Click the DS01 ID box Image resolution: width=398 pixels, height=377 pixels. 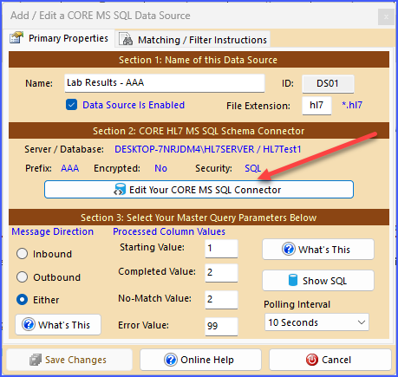(328, 84)
